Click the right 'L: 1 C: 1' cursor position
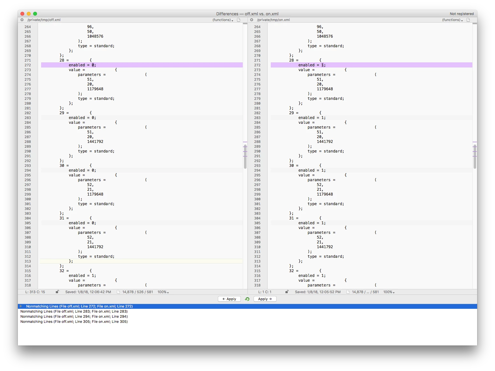495x371 pixels. pyautogui.click(x=265, y=292)
